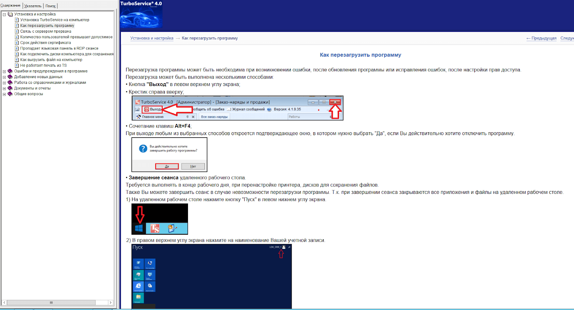Click page icon of Как выгрузить файл topic

[x=17, y=60]
